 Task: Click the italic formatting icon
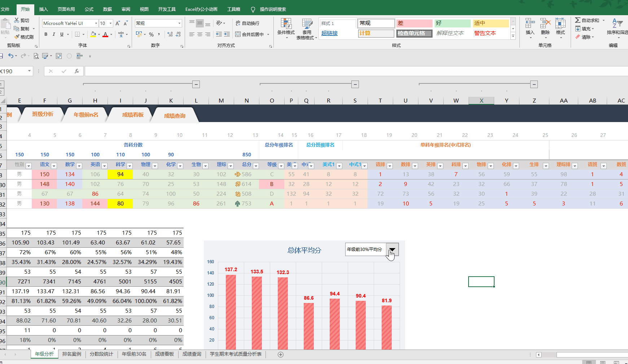[54, 34]
